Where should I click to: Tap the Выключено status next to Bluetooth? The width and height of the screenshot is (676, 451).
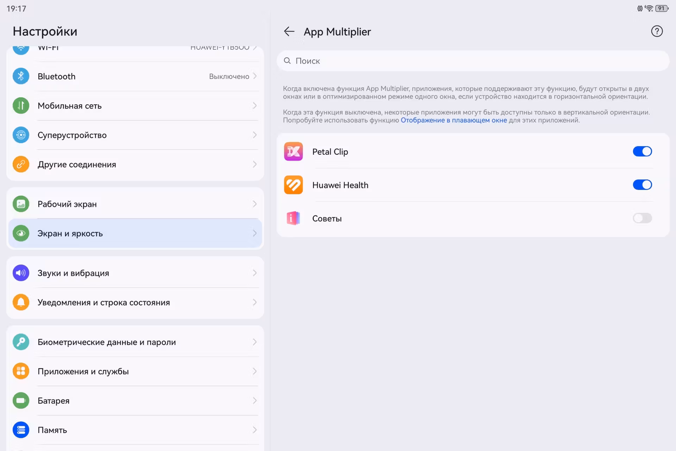229,76
